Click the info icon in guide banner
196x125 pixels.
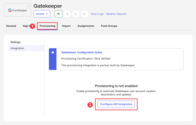(53, 52)
